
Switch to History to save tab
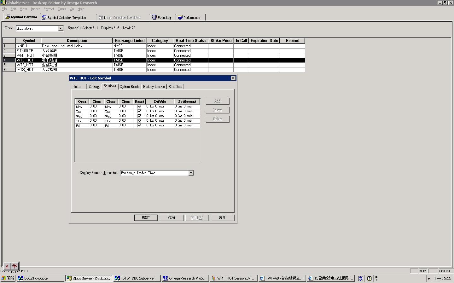(x=154, y=87)
